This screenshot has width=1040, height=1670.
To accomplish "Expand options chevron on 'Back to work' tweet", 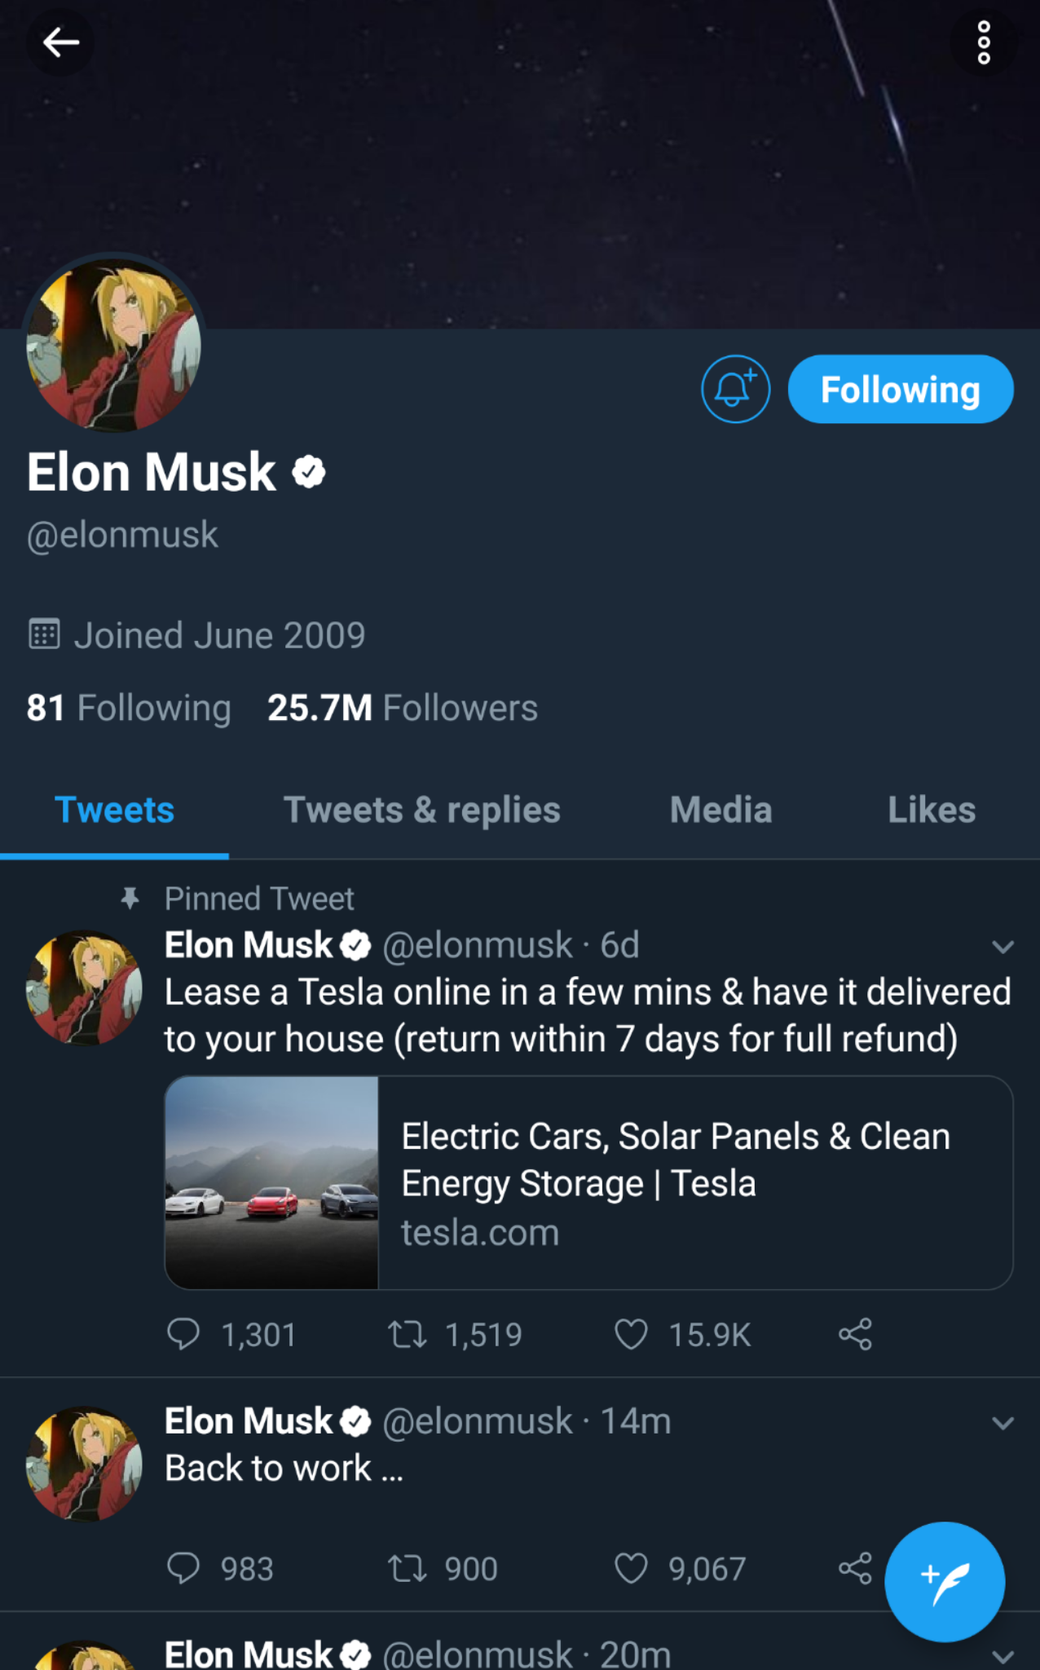I will (x=1003, y=1423).
